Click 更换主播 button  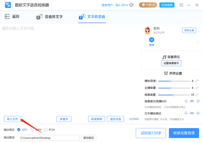point(189,30)
